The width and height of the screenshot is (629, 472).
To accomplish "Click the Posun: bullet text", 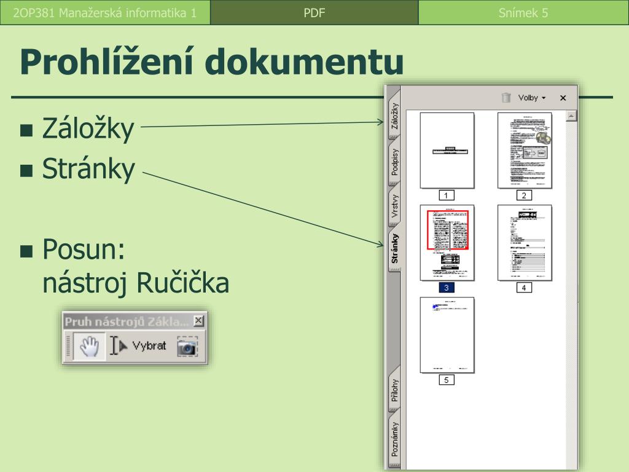I will (x=84, y=250).
